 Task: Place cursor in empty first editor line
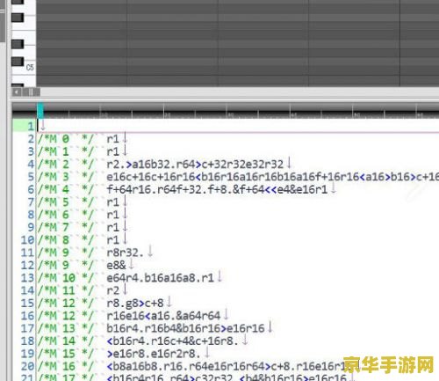[234, 126]
